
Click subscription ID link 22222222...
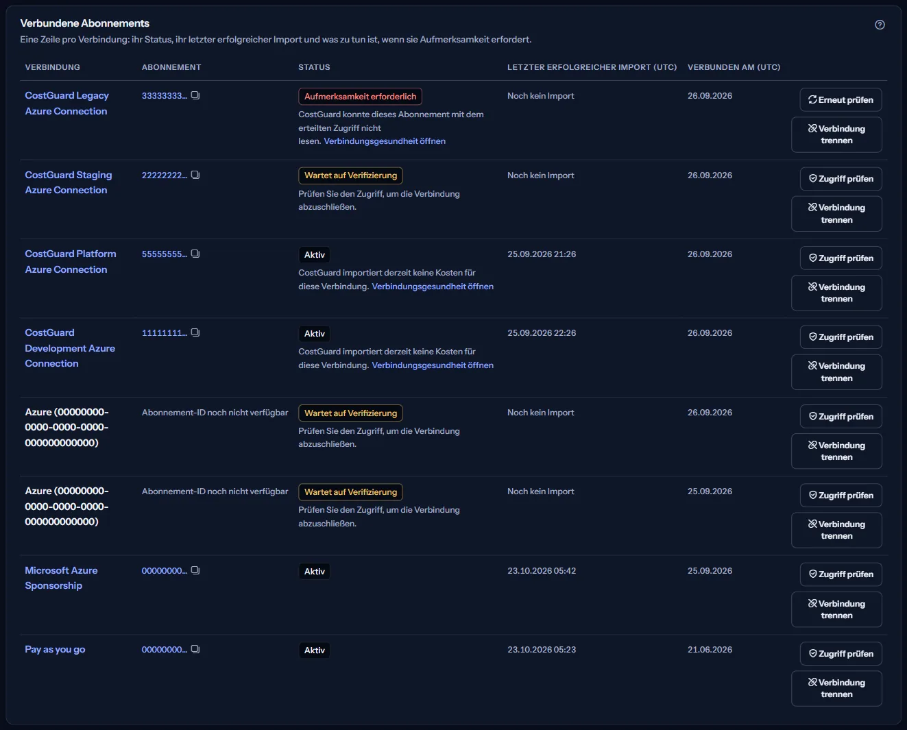(165, 175)
